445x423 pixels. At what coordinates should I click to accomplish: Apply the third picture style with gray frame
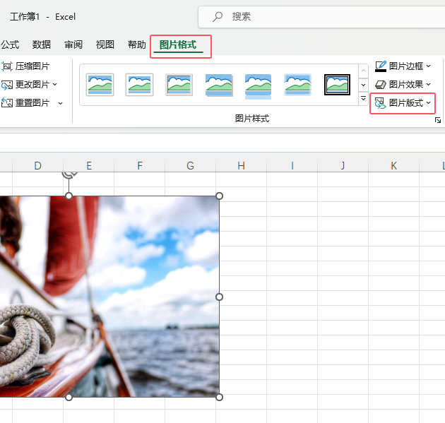179,85
